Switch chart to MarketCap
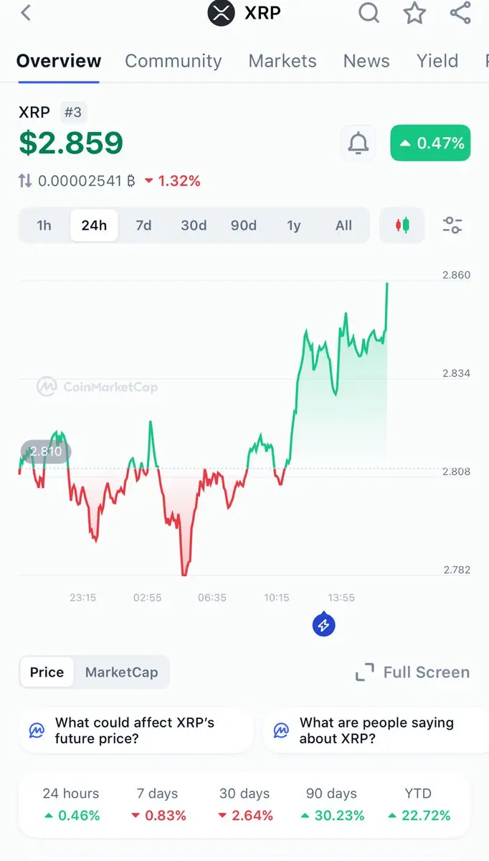The image size is (489, 861). click(x=121, y=672)
